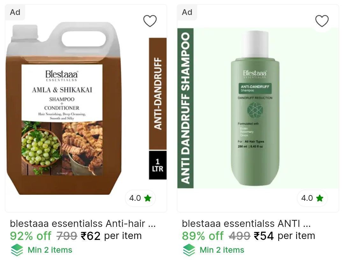Select Min 2 items text under ₹62 product
This screenshot has height=267, width=344.
50,250
